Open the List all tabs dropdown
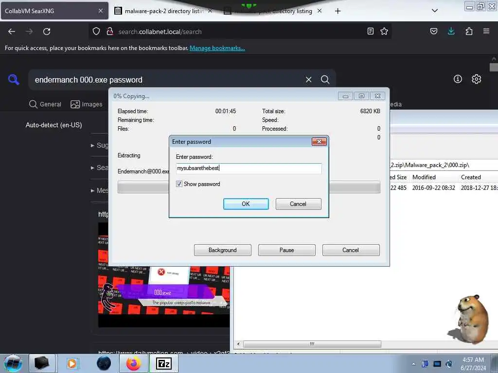This screenshot has height=373, width=498. (435, 11)
